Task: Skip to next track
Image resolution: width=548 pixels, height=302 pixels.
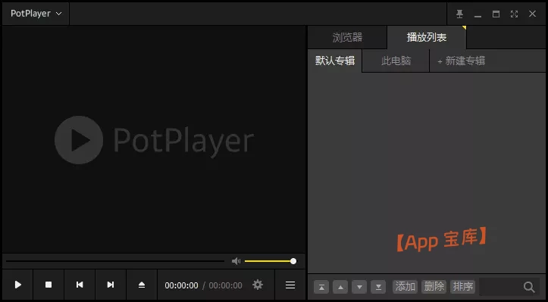Action: [111, 285]
